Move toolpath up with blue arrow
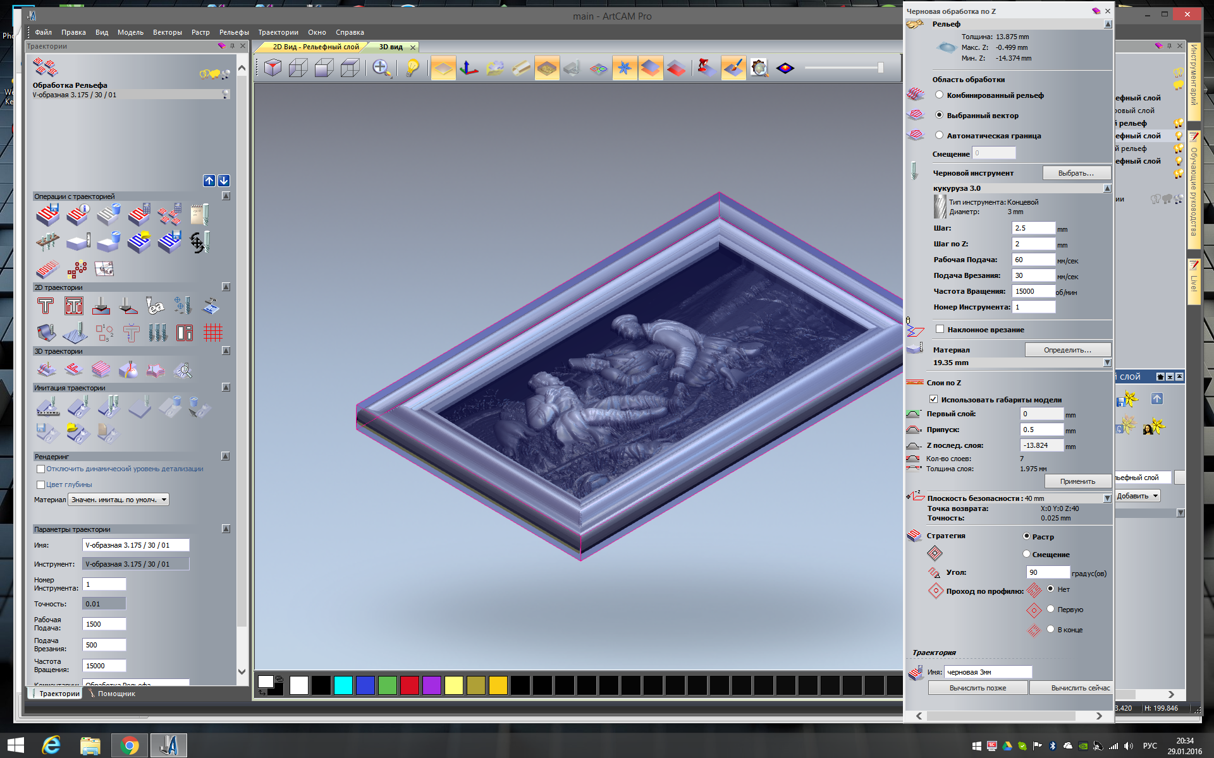The image size is (1214, 758). pyautogui.click(x=209, y=181)
